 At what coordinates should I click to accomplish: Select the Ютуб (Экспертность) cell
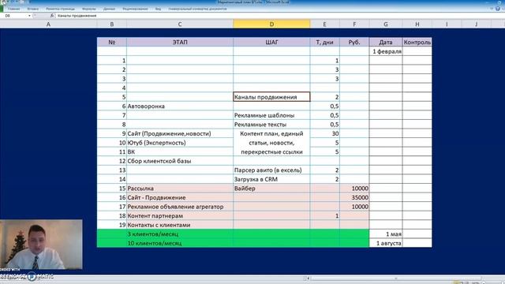pyautogui.click(x=180, y=143)
